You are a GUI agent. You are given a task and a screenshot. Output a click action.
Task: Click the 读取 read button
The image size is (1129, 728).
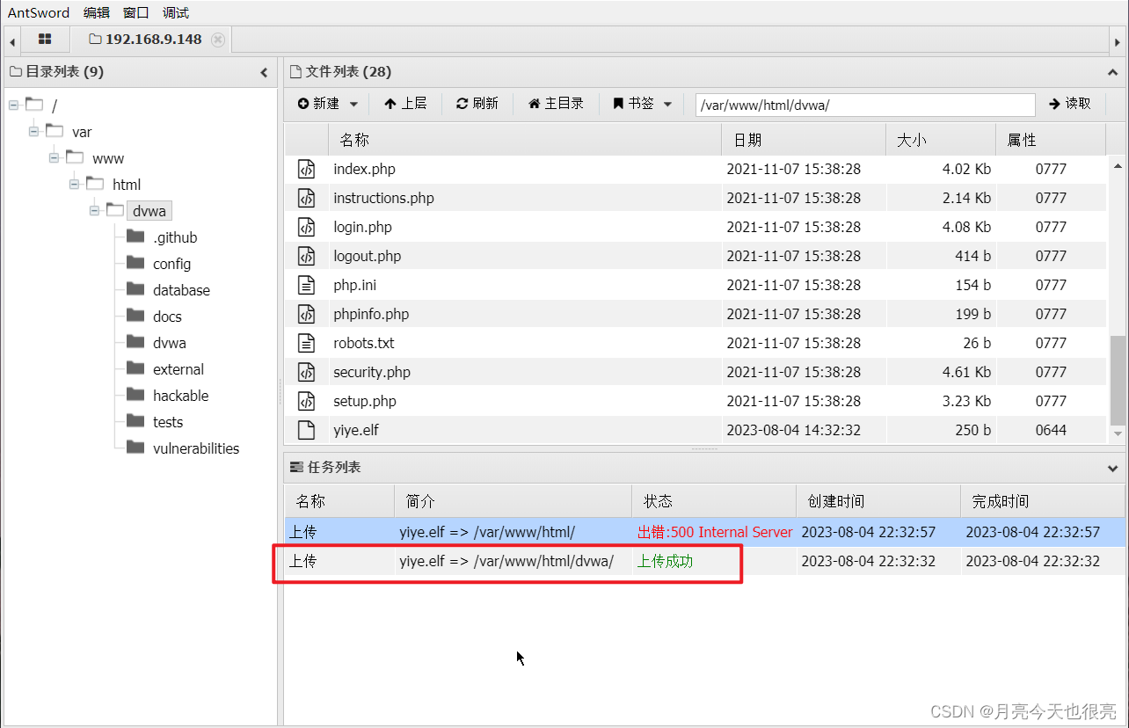[1070, 104]
